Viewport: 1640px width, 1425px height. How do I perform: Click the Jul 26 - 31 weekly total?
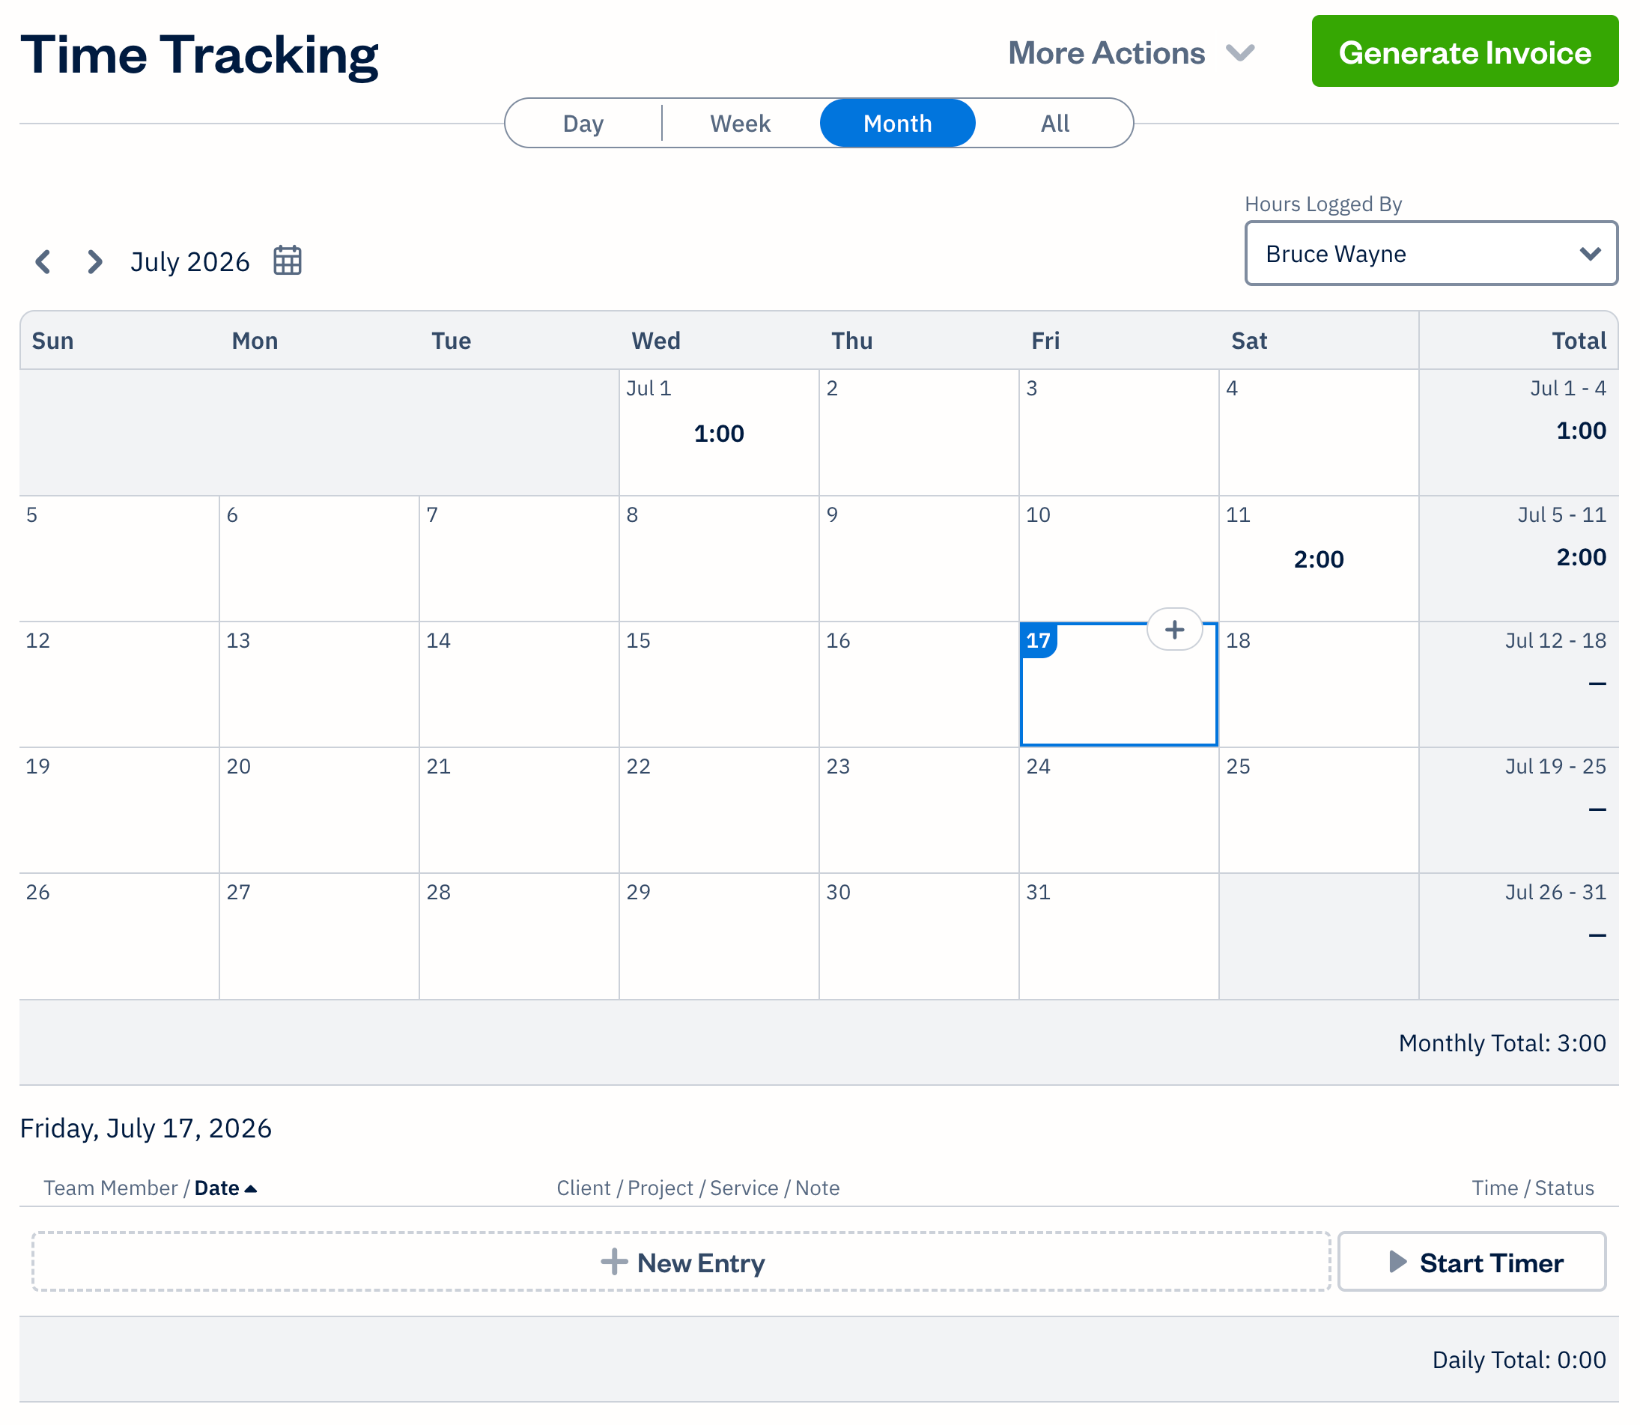pos(1519,937)
